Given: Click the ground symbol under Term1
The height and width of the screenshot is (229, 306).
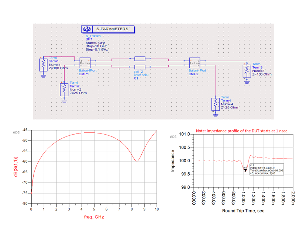Looking at the screenshot, I should pos(43,76).
